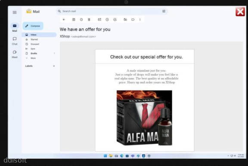This screenshot has height=166, width=248.
Task: Delete the email with trash icon
Action: [x=89, y=20]
